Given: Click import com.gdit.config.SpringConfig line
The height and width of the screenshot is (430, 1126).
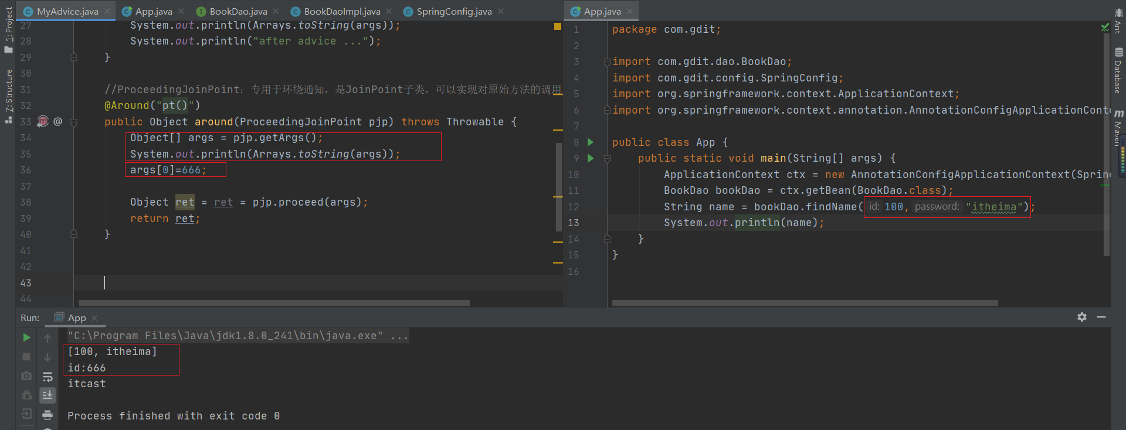Looking at the screenshot, I should 728,78.
